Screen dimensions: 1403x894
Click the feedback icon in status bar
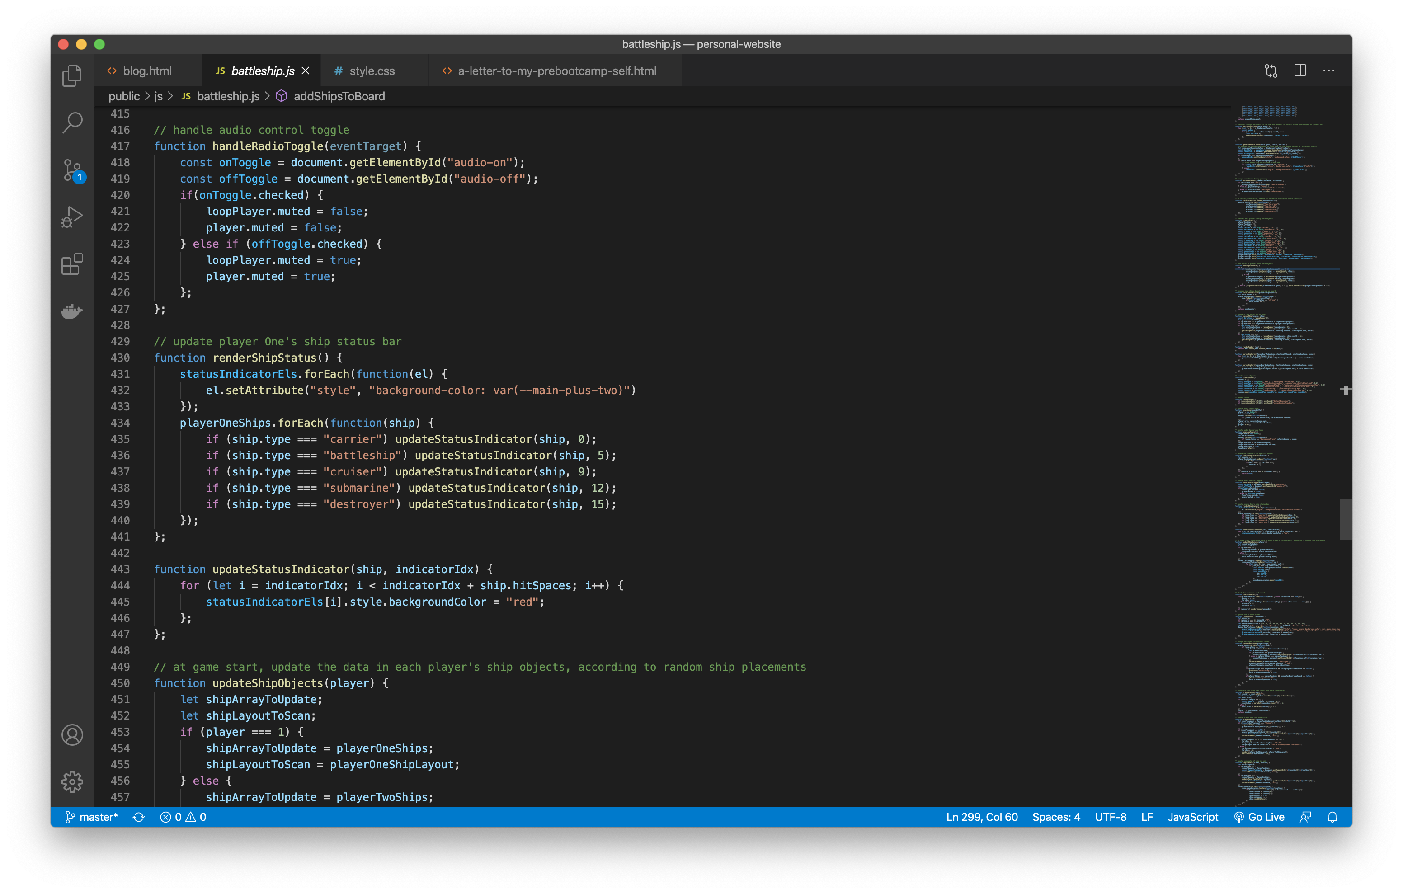[1305, 817]
